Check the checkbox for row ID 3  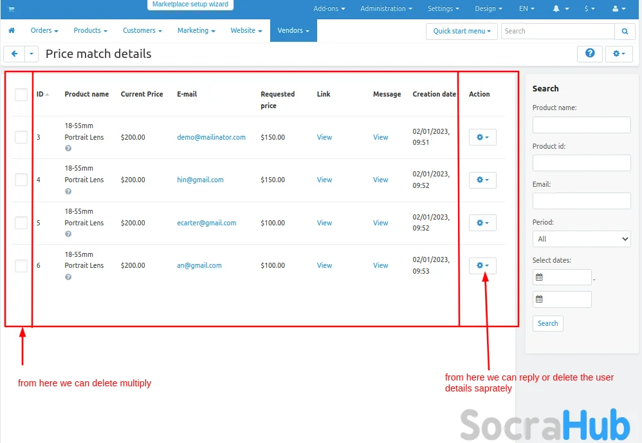(x=21, y=137)
